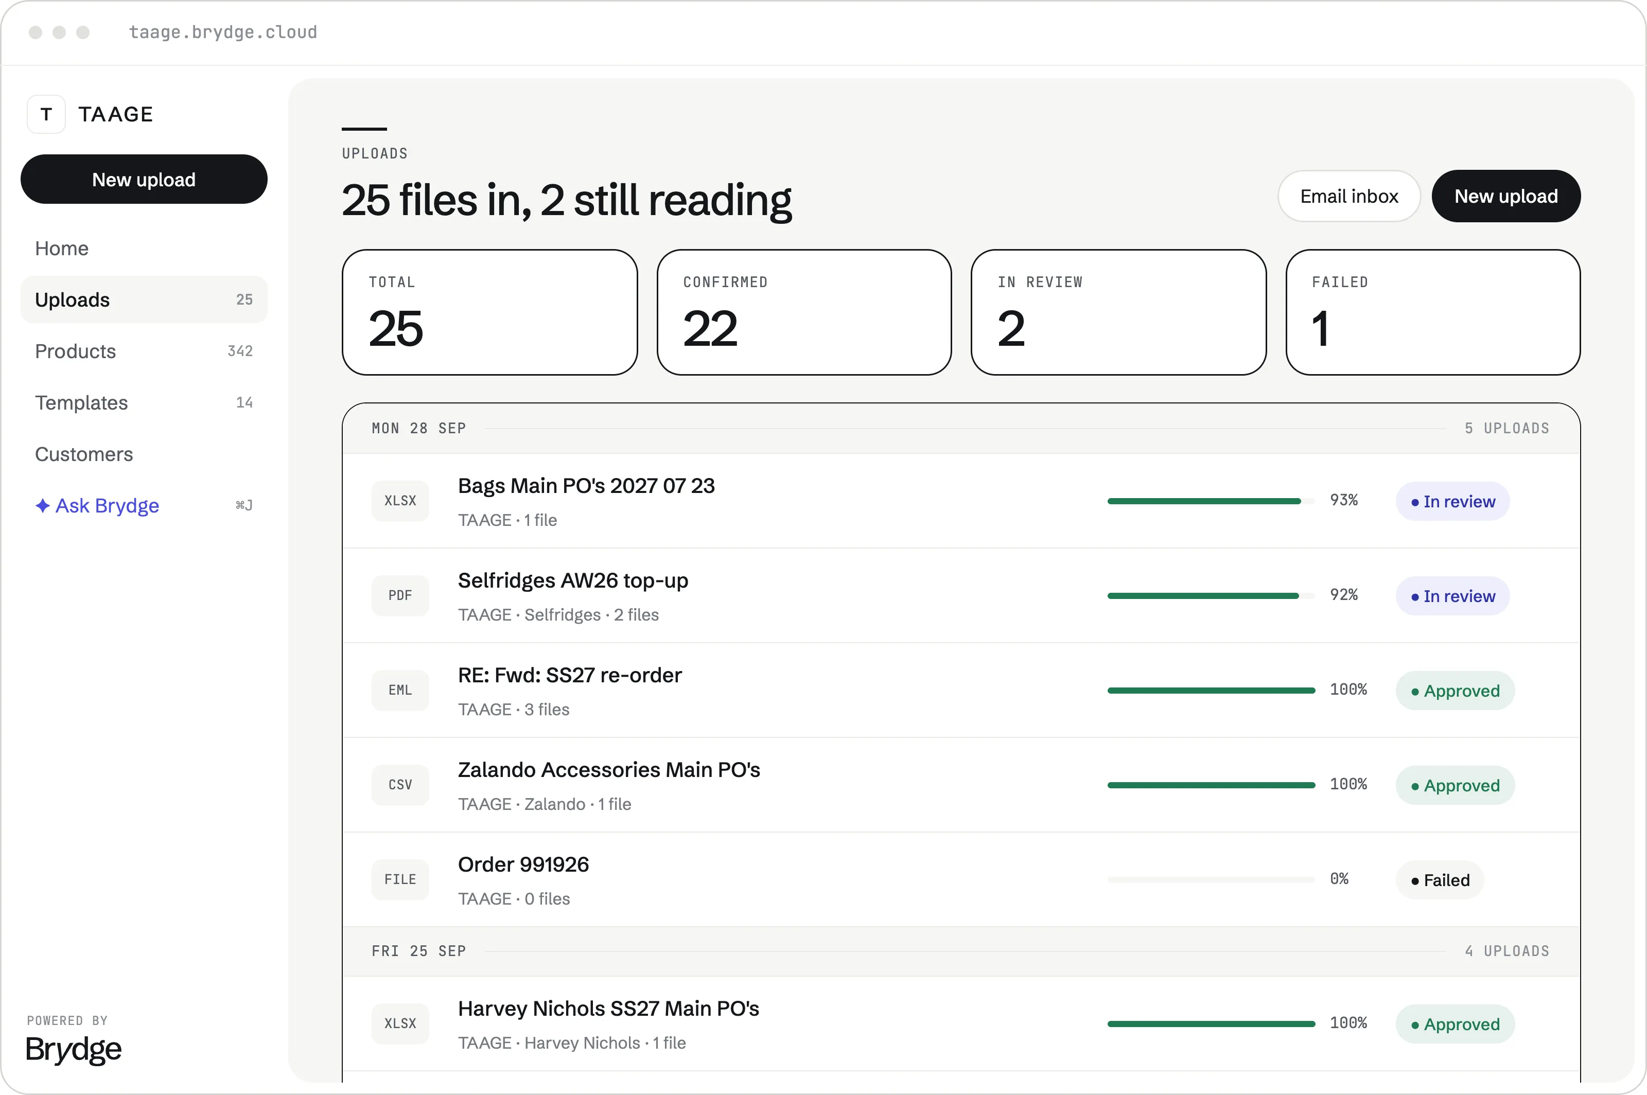Filter by the Confirmed 22 card
Image resolution: width=1647 pixels, height=1095 pixels.
(x=804, y=312)
